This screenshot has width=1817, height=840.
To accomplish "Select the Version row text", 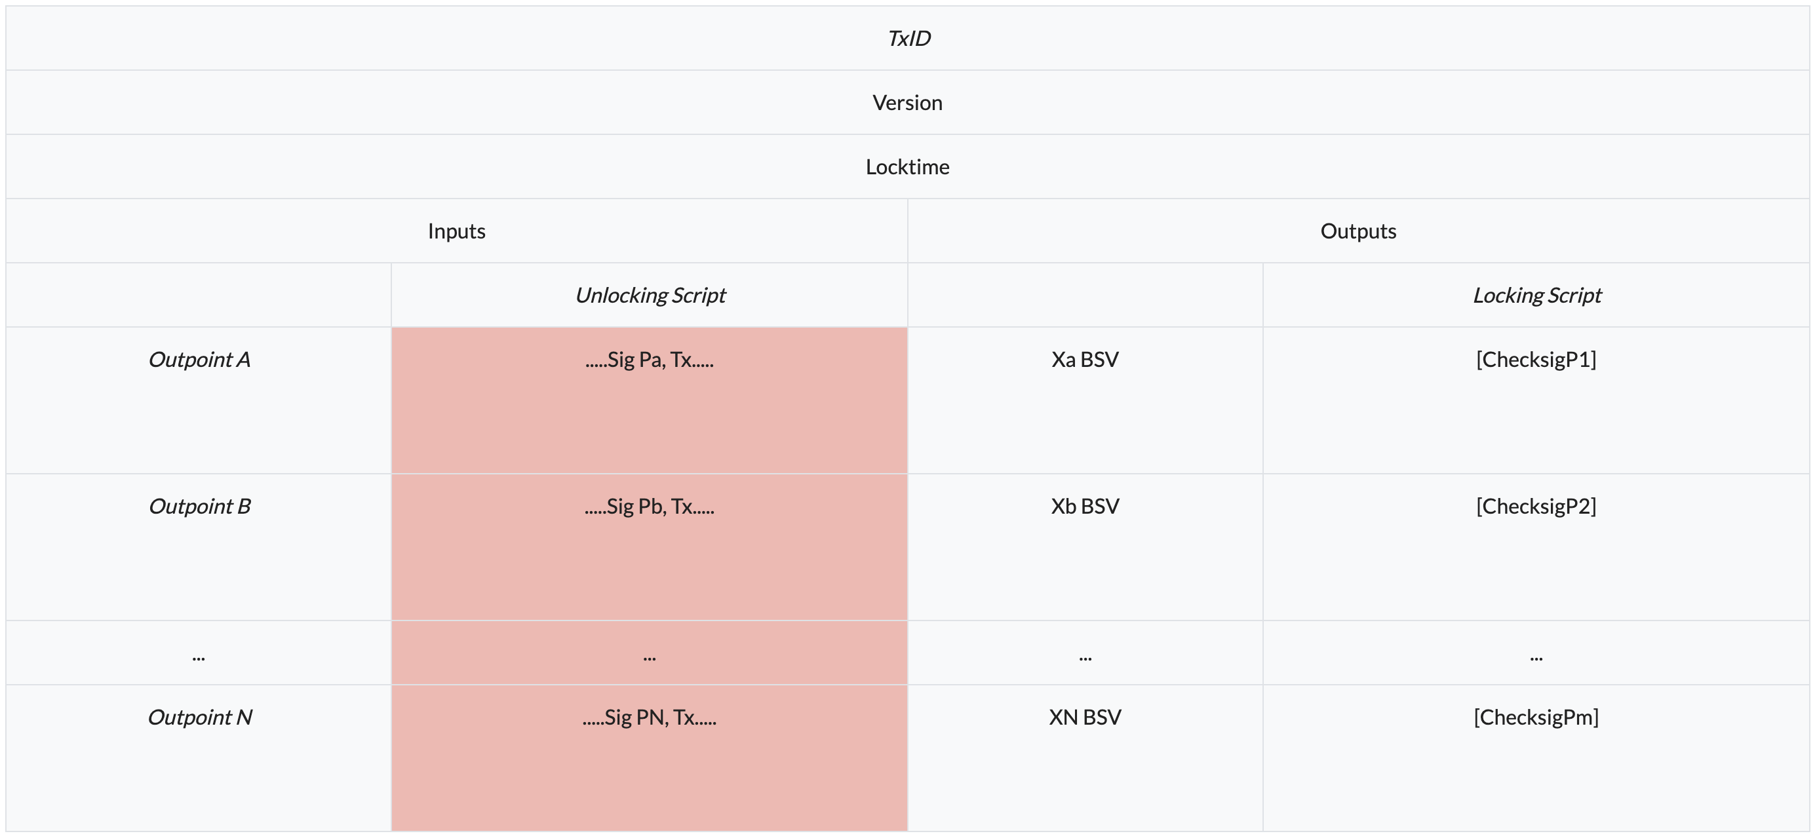I will tap(907, 103).
